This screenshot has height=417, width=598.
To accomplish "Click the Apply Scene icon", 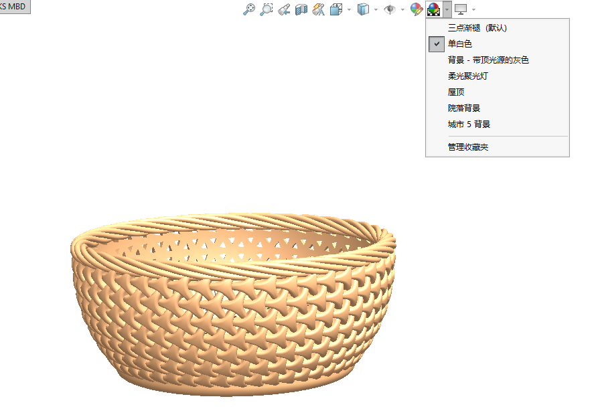I will (434, 9).
